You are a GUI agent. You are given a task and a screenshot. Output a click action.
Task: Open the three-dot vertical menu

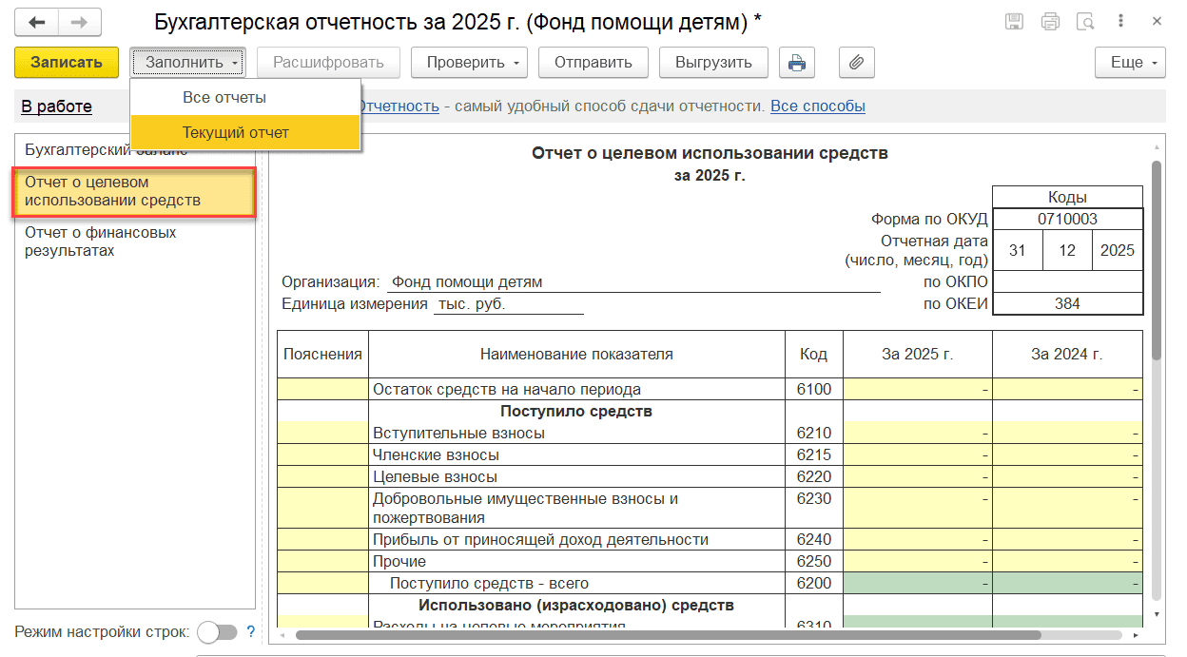pos(1121,22)
